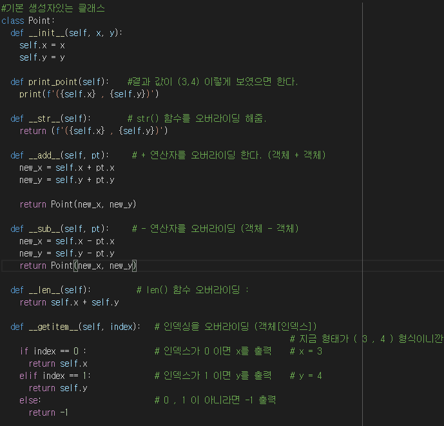Image resolution: width=444 pixels, height=426 pixels.
Task: Click comment '# str() 함수를 오버라이딩 해줌.'
Action: pyautogui.click(x=197, y=119)
